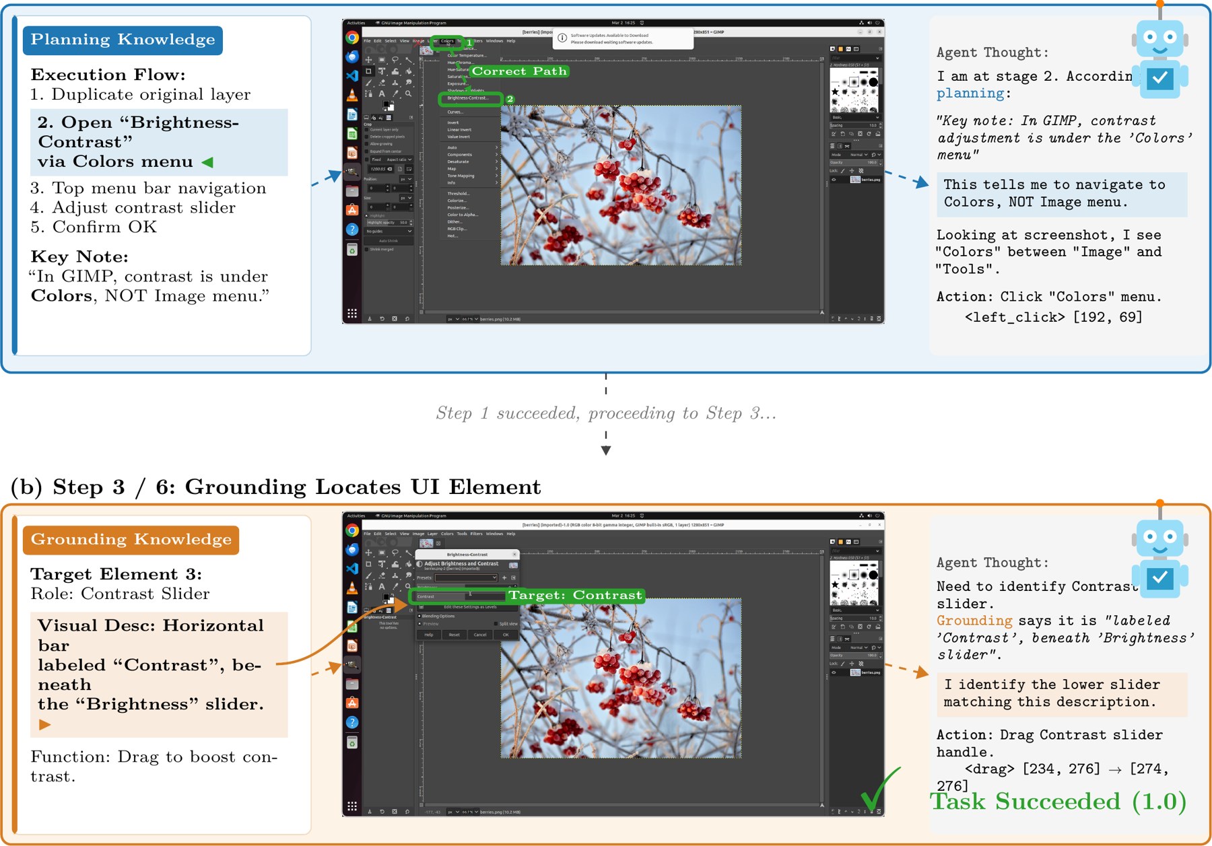Click layer Opacity slider in bottom screenshot
Viewport: 1212px width, 846px height.
point(856,656)
